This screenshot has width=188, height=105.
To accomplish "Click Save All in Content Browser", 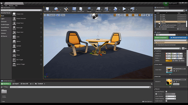I will tap(24, 84).
